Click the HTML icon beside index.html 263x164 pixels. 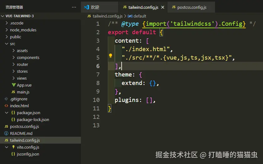(6, 106)
